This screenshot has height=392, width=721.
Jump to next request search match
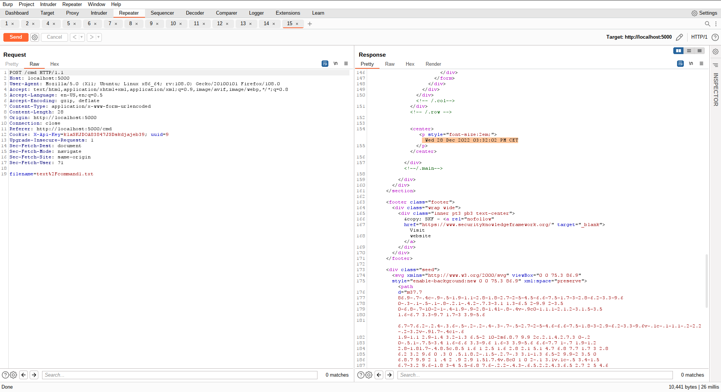(x=34, y=375)
